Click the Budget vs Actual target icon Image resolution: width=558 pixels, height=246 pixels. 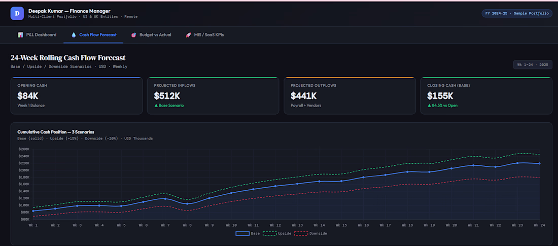tap(134, 35)
